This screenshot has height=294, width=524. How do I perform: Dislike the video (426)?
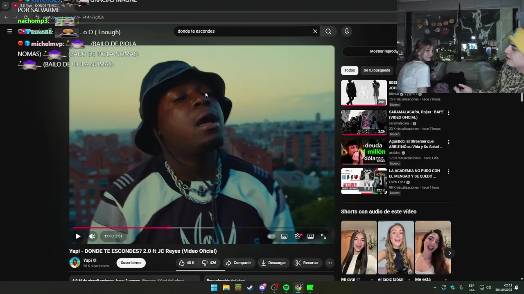tap(209, 263)
